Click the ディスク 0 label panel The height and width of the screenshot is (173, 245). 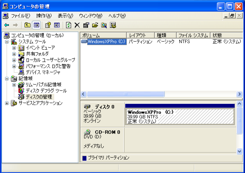click(102, 114)
